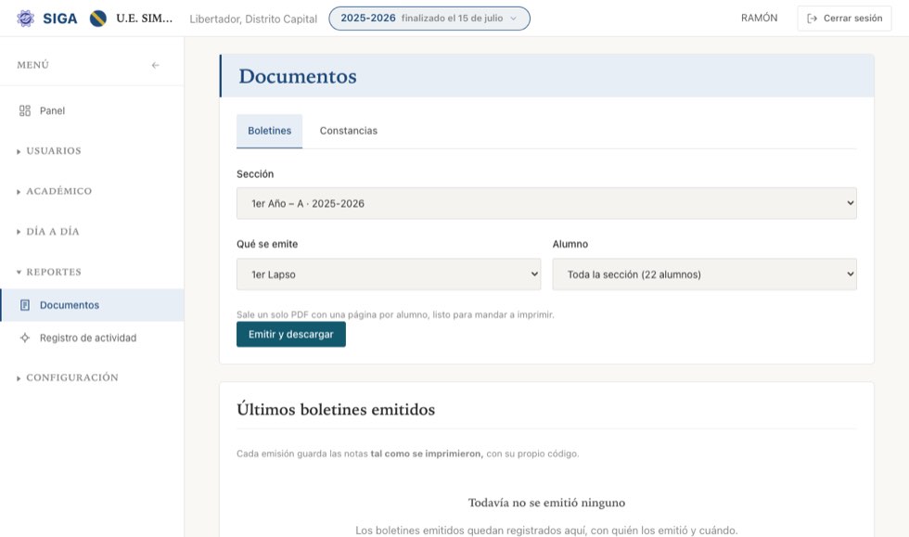909x537 pixels.
Task: Expand the CONFIGURACIÓN menu group
Action: [68, 377]
